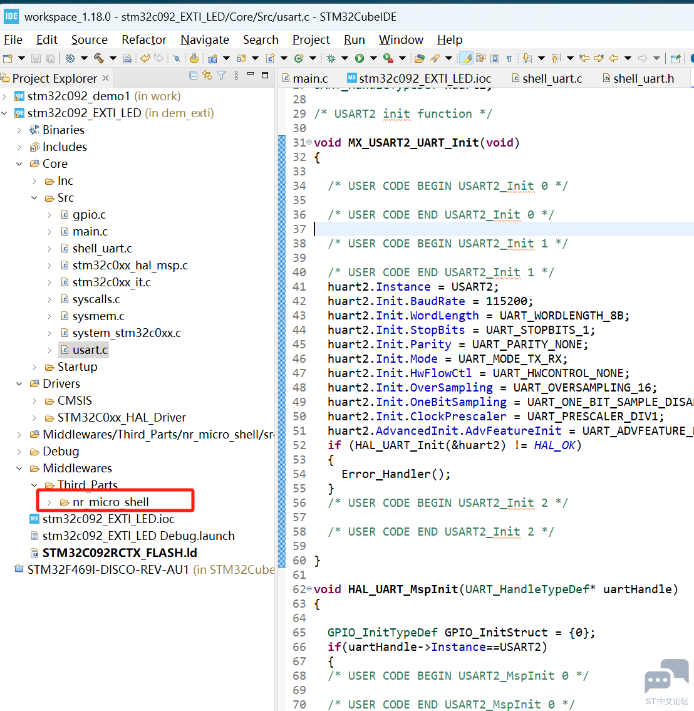Open the Refactor menu
The width and height of the screenshot is (694, 711).
pyautogui.click(x=144, y=40)
